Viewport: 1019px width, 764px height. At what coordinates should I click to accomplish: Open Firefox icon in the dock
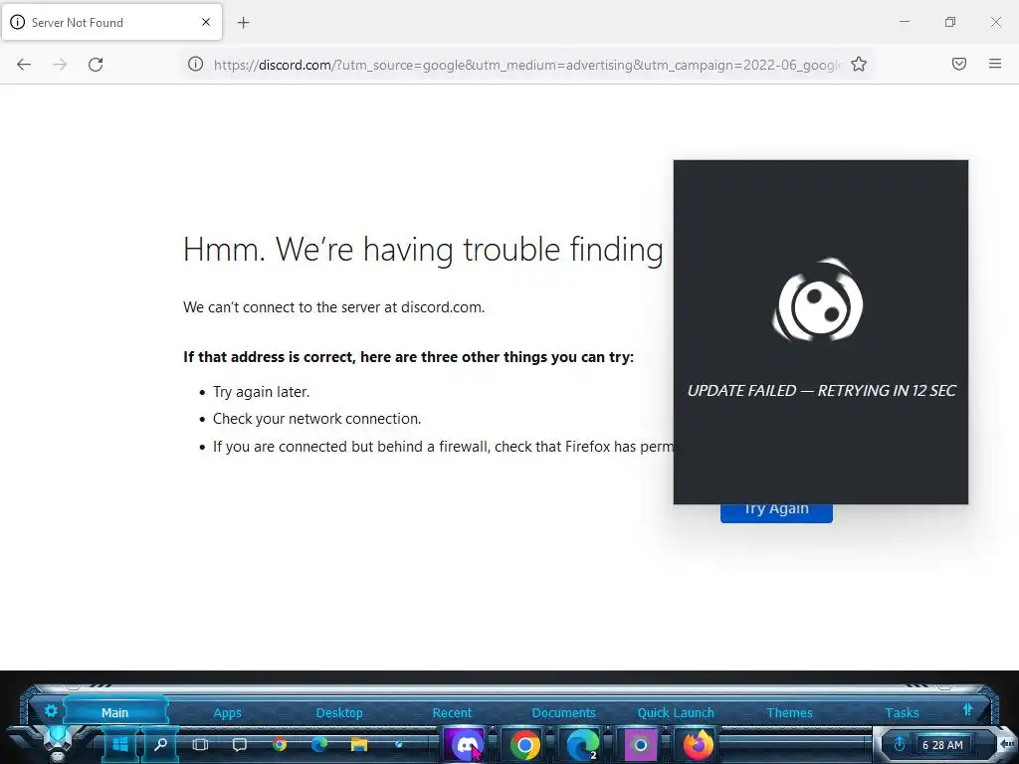[698, 744]
